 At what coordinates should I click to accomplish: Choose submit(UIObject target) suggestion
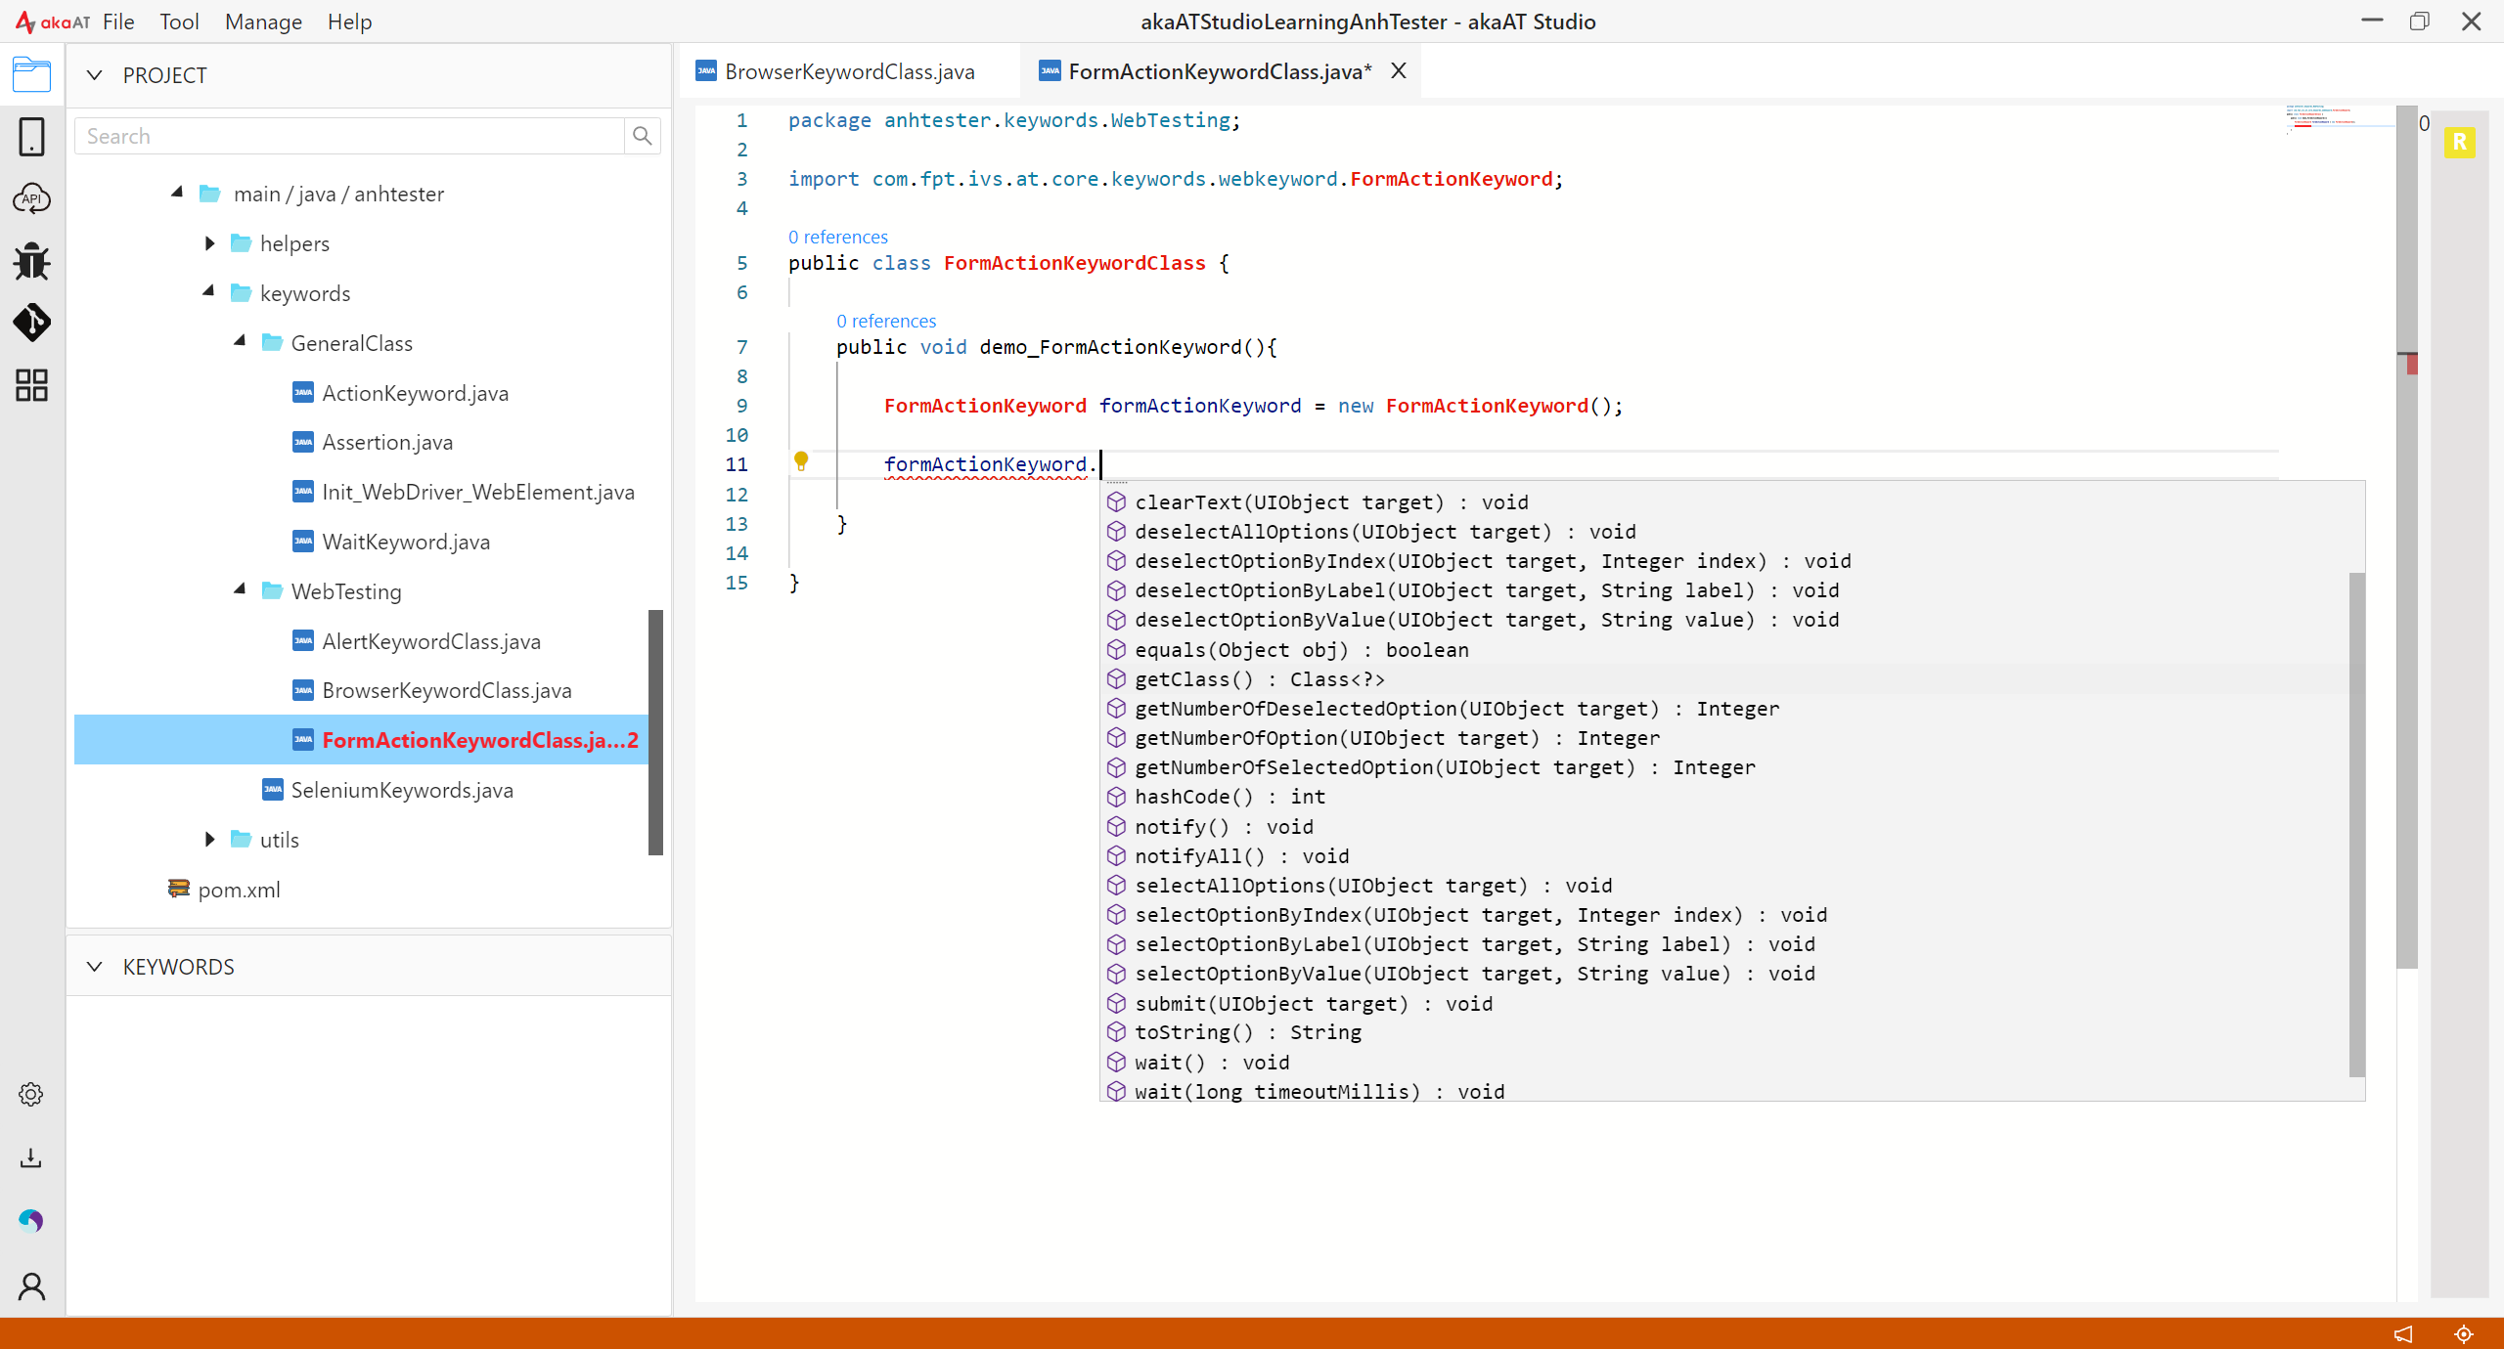pos(1723,1004)
